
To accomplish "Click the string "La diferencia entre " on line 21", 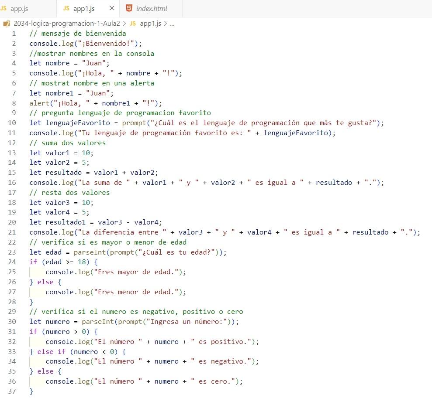I will point(122,232).
